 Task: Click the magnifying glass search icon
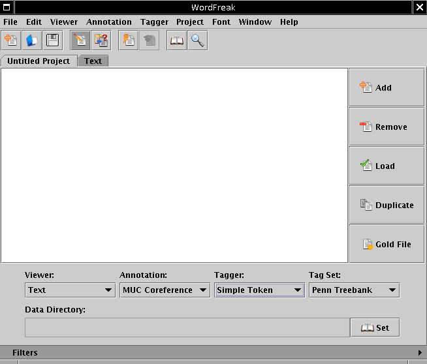(197, 40)
